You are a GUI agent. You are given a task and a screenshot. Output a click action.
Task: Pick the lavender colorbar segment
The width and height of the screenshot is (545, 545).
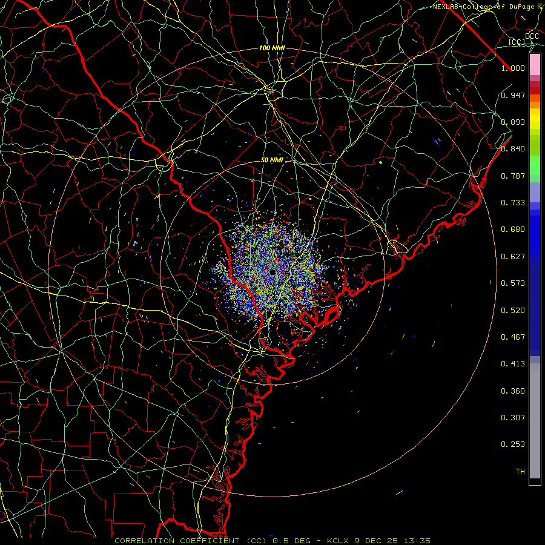click(535, 192)
